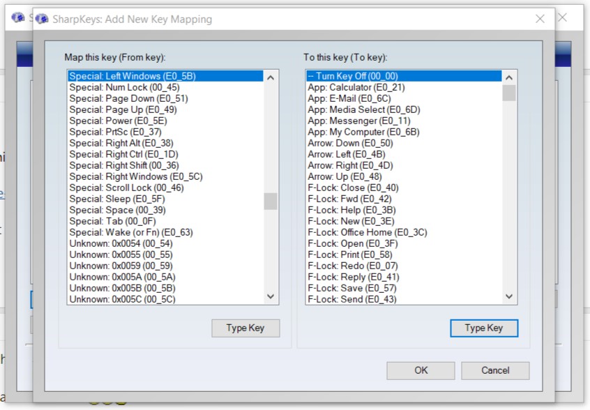Select Special: Power (E0_5E)

coord(165,121)
